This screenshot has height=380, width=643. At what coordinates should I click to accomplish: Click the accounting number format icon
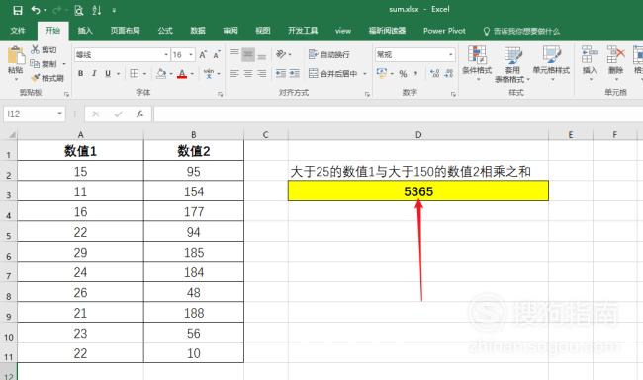click(x=382, y=74)
